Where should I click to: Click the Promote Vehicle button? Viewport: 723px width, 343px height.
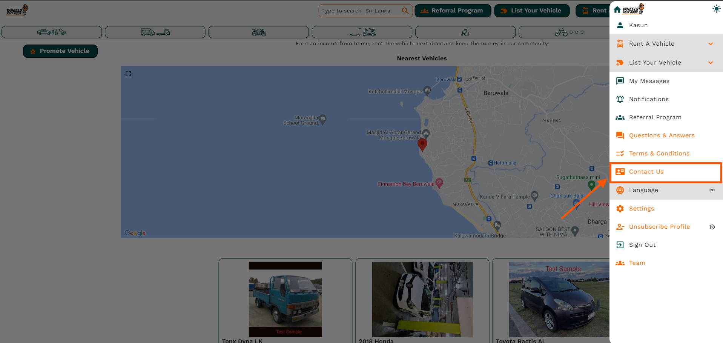pyautogui.click(x=60, y=51)
